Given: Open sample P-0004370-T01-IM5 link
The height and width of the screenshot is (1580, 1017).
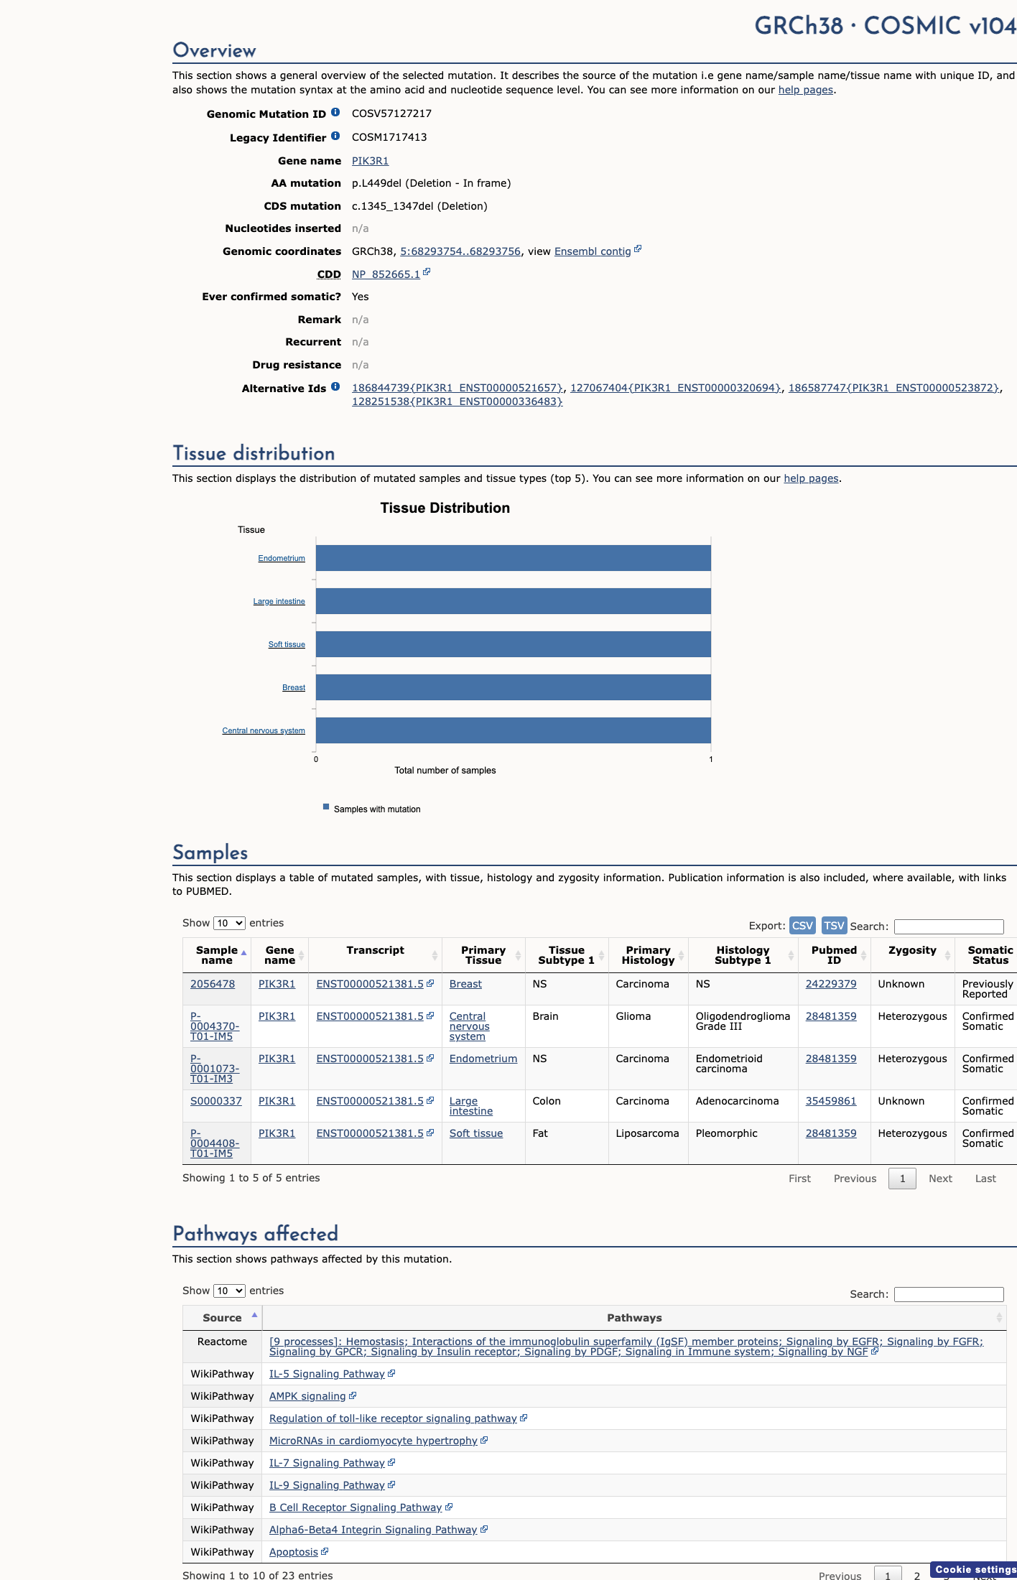Looking at the screenshot, I should pyautogui.click(x=215, y=1026).
